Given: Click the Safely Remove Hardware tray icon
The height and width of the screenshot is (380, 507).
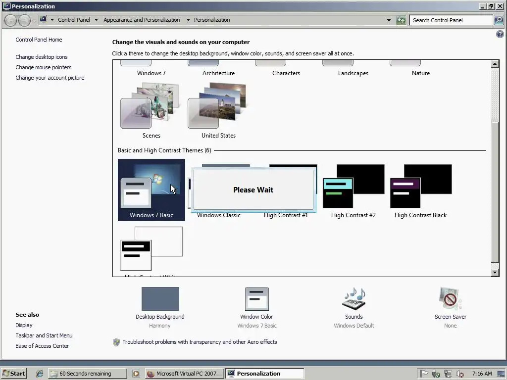Looking at the screenshot, I should coord(436,374).
